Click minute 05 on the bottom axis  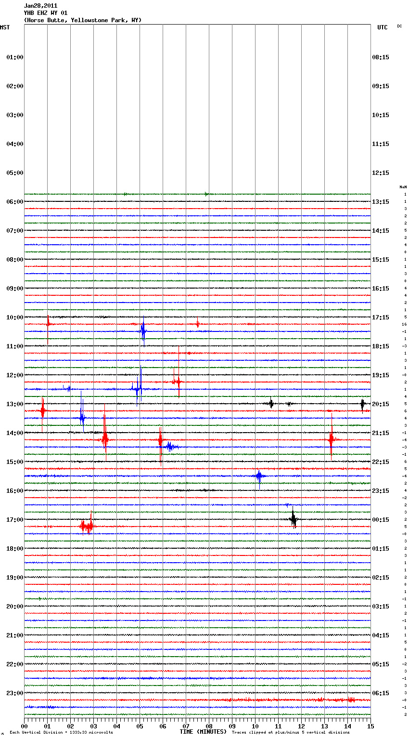140,726
